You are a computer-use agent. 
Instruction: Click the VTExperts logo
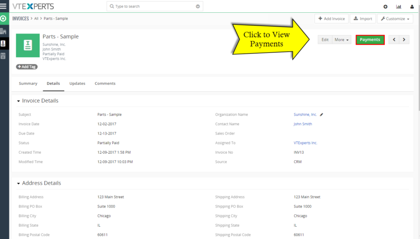click(x=33, y=6)
